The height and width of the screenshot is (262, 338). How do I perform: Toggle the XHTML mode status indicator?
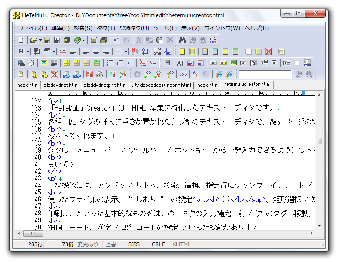pyautogui.click(x=182, y=244)
